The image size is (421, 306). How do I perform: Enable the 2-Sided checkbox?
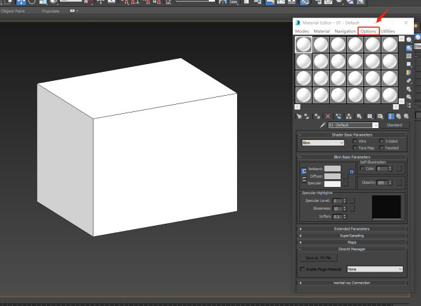[381, 141]
